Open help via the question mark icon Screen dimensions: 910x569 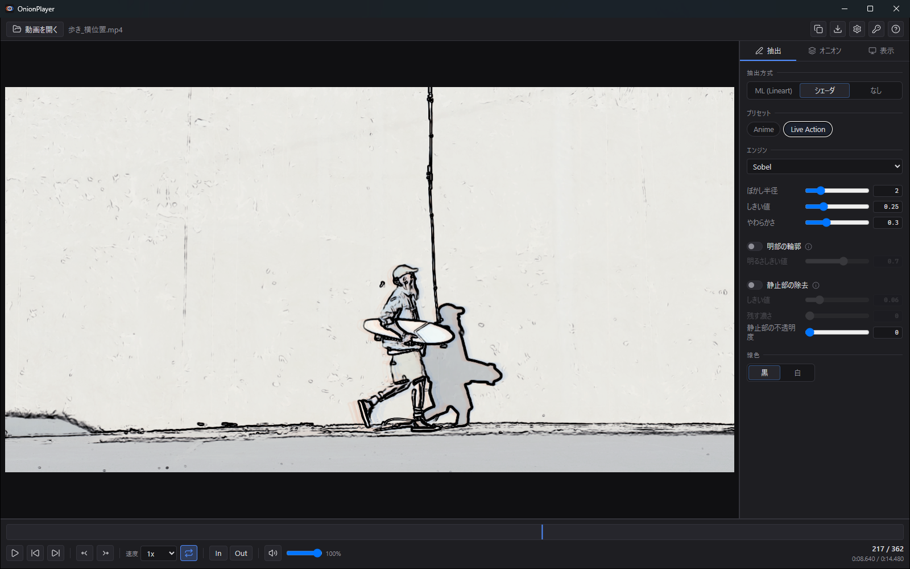pos(896,29)
